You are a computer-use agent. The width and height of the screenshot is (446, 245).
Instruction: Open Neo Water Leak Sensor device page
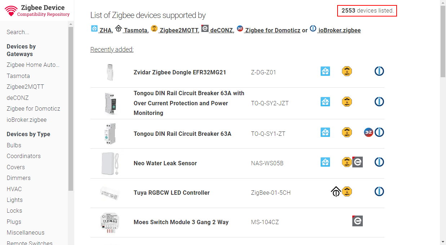(x=165, y=163)
